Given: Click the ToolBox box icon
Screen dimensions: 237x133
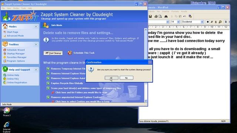Looking at the screenshot, I should coord(5,44).
